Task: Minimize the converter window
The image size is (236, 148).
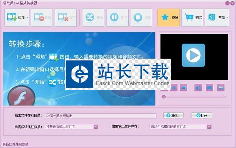Action: click(227, 3)
